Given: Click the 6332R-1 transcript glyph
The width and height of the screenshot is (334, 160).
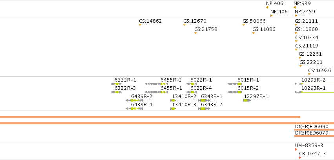Looking at the screenshot, I should point(117,84).
